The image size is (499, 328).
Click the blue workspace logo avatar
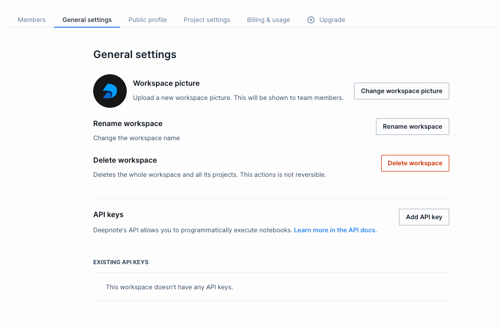(110, 91)
